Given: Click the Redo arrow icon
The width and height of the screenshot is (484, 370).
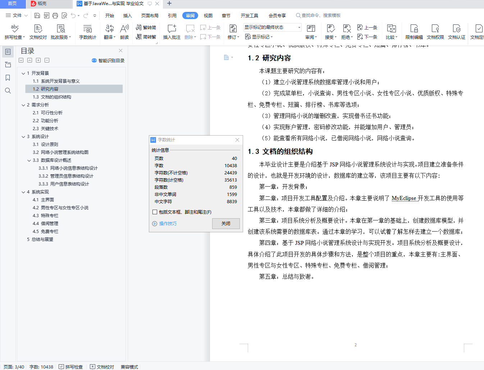Looking at the screenshot, I should click(86, 15).
